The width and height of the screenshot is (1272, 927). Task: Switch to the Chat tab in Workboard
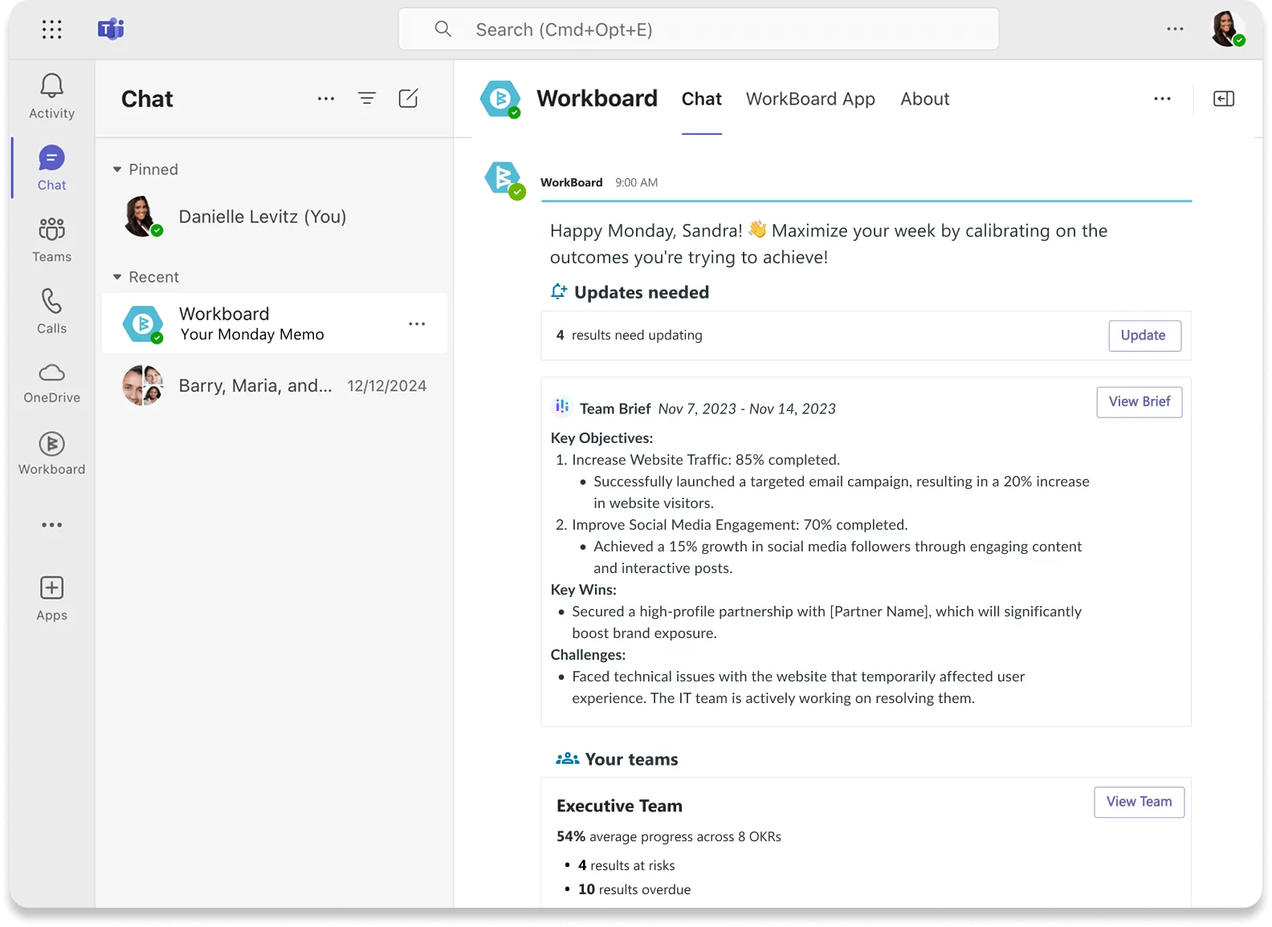coord(702,99)
